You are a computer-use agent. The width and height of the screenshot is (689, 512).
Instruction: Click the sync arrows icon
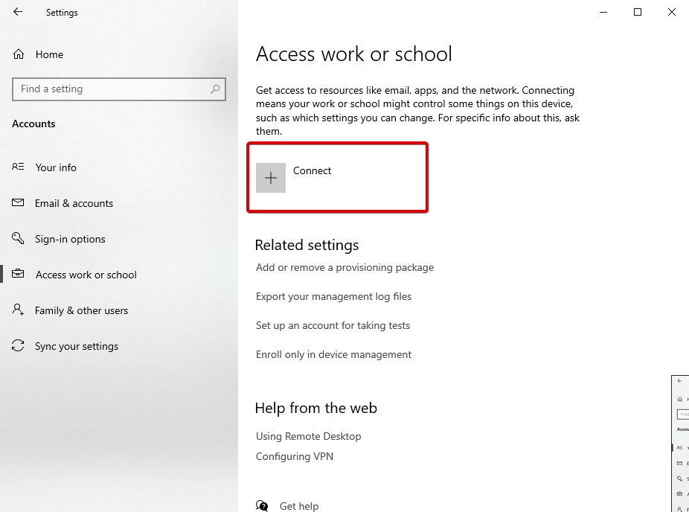pos(18,345)
